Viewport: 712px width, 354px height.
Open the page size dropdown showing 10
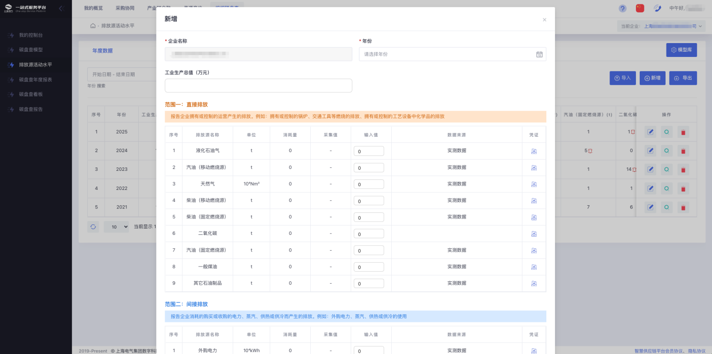pyautogui.click(x=116, y=227)
